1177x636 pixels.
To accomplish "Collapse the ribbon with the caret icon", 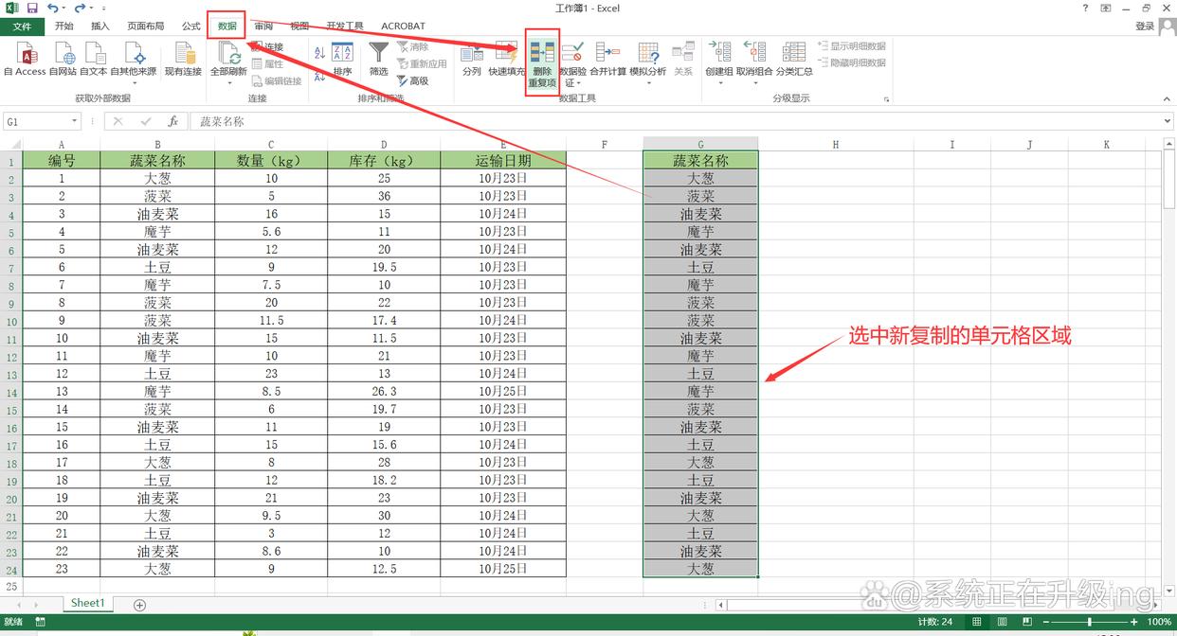I will (1167, 98).
